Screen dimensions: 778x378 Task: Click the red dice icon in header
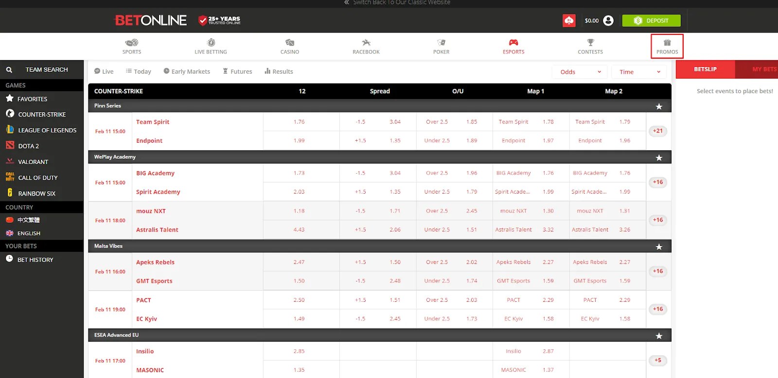coord(569,20)
